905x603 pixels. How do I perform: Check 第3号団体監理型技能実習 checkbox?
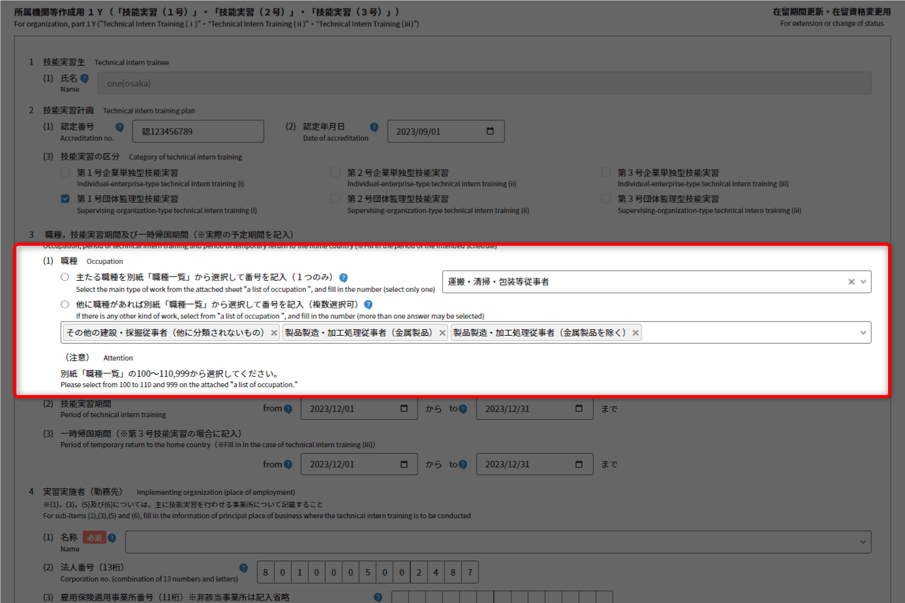pos(606,199)
